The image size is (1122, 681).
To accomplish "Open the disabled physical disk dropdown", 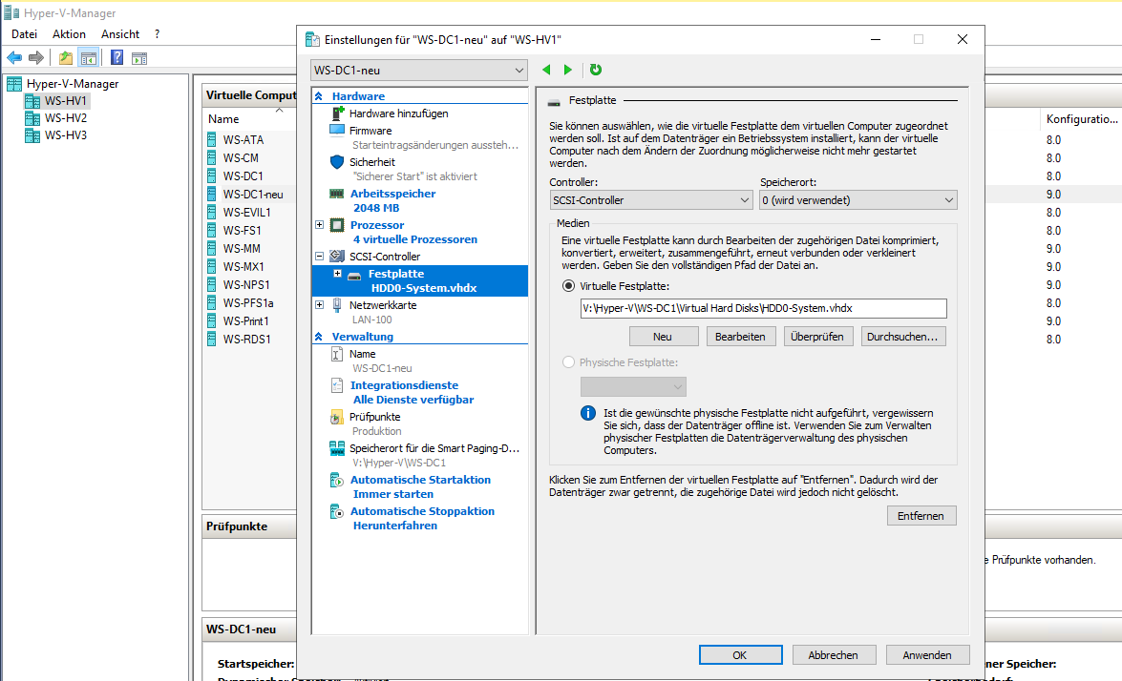I will 633,386.
